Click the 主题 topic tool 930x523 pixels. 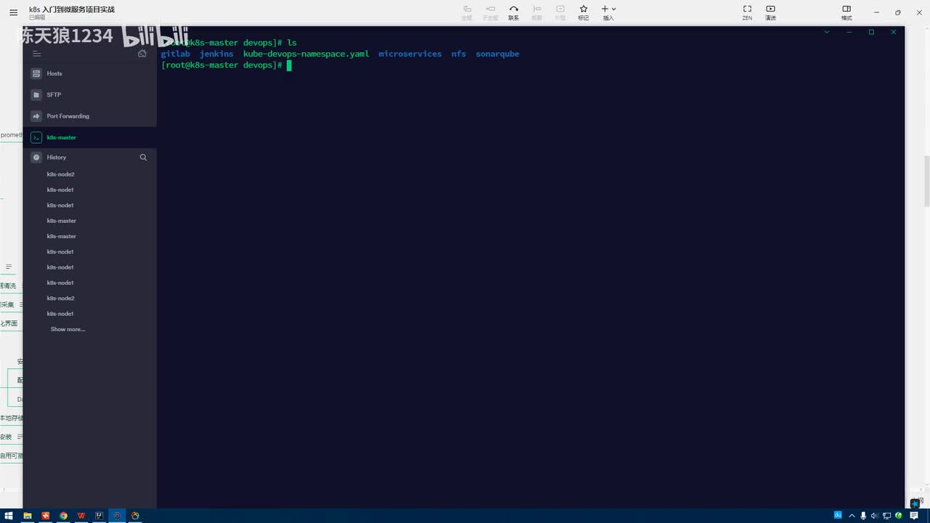pyautogui.click(x=467, y=12)
